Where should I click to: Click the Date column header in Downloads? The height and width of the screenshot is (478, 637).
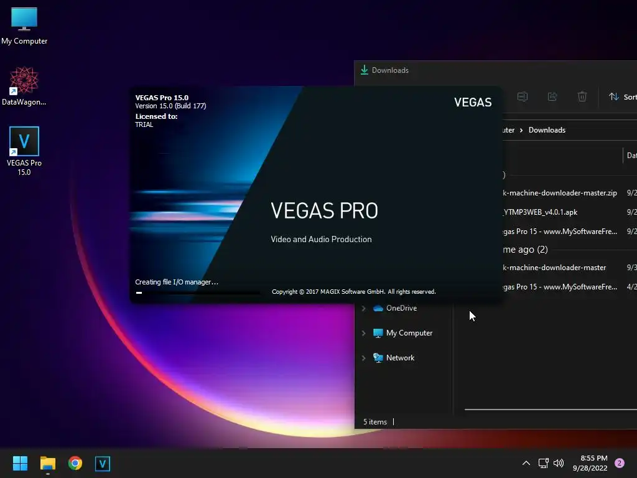[x=631, y=155]
